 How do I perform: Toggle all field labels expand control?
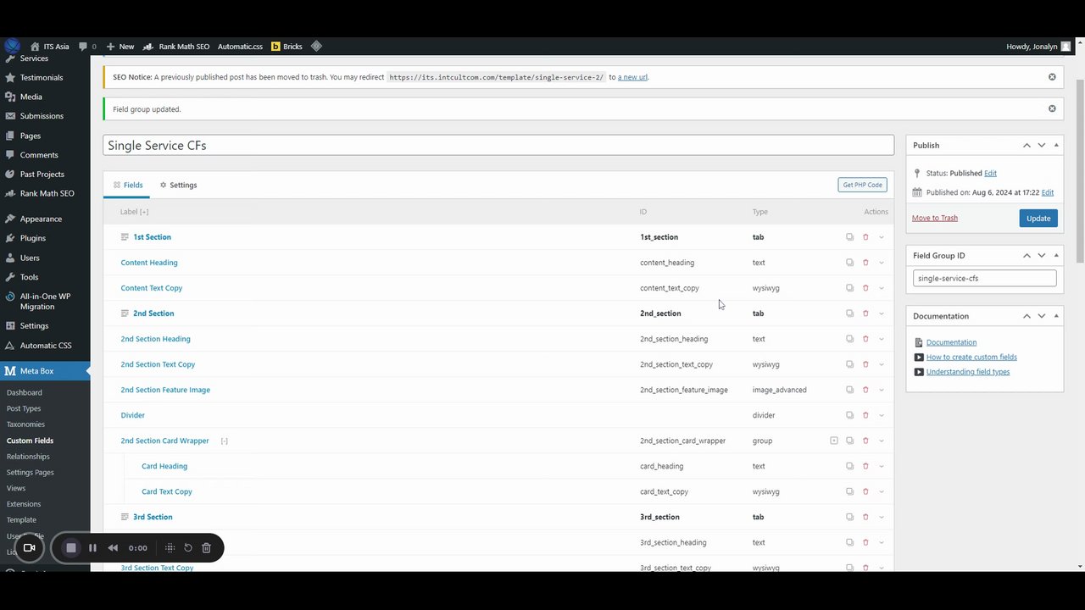click(x=144, y=212)
